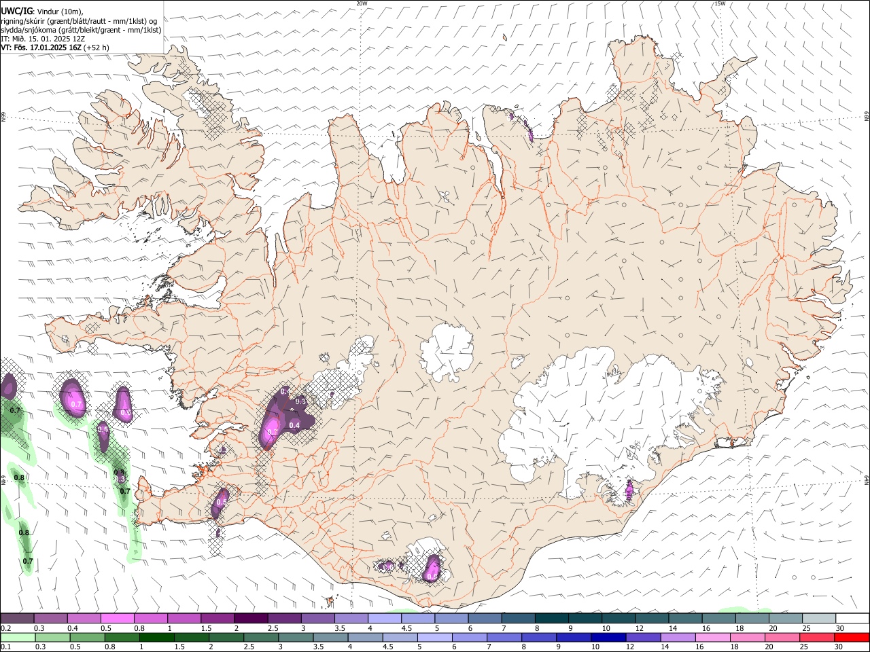This screenshot has height=652, width=870.
Task: Pick the grey-purple 0.2 snow legend swatch
Action: pos(17,619)
